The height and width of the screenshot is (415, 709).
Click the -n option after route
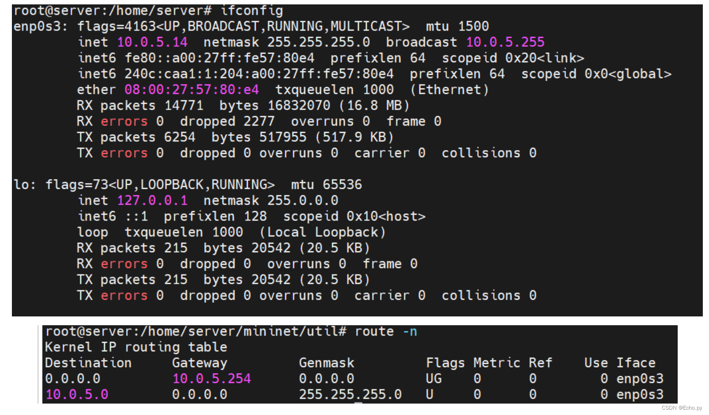410,331
